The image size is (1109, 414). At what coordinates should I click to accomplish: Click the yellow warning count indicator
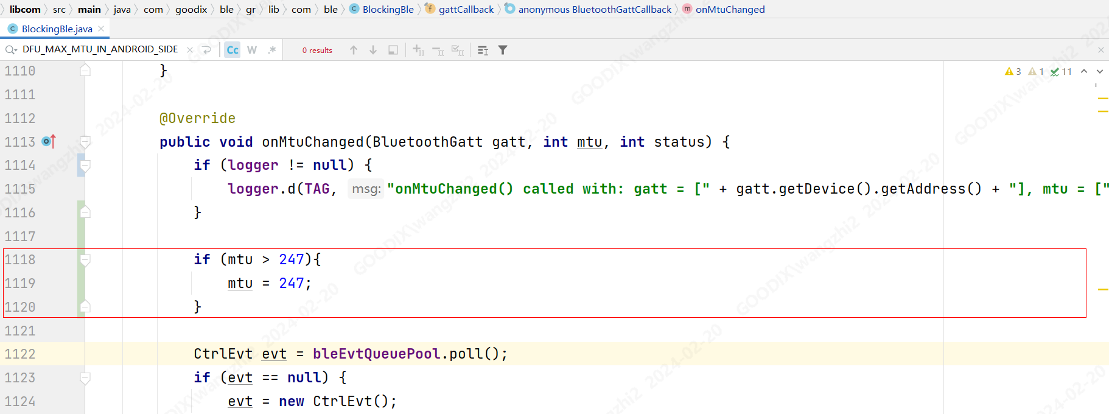[1013, 71]
